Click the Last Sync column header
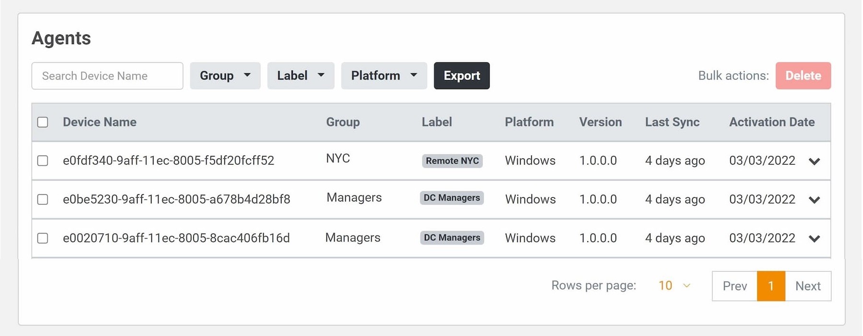This screenshot has height=336, width=863. (672, 122)
